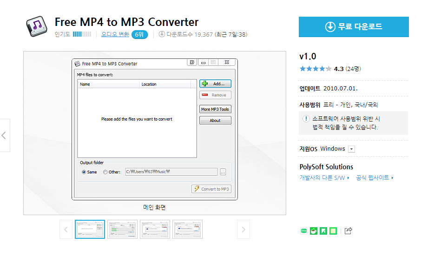421x262 pixels.
Task: Click the 6위 rank badge
Action: [x=139, y=35]
